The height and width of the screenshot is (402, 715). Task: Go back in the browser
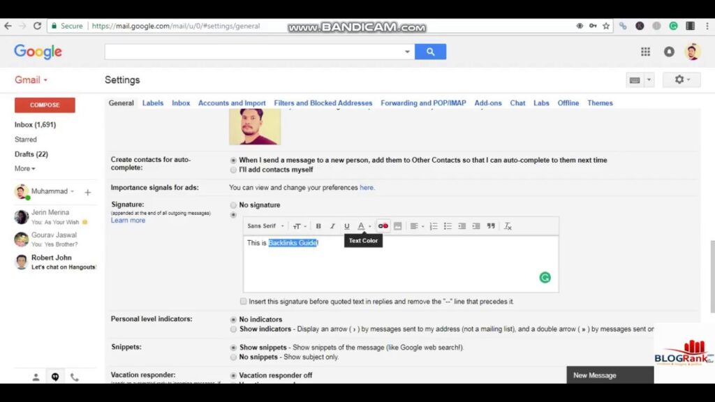[8, 26]
